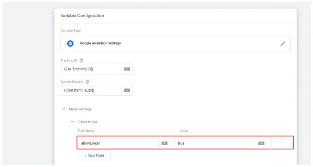Open the Cookie Domain help icon
The width and height of the screenshot is (313, 167).
click(87, 82)
